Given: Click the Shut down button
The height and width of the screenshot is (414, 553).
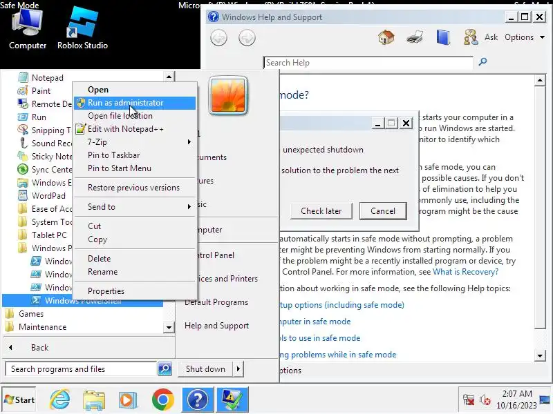Looking at the screenshot, I should (x=205, y=368).
